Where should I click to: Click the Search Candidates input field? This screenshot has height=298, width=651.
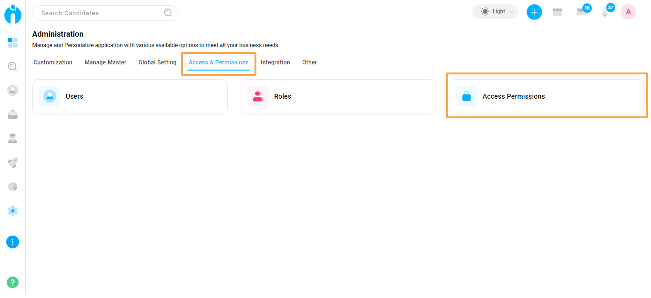(x=100, y=13)
